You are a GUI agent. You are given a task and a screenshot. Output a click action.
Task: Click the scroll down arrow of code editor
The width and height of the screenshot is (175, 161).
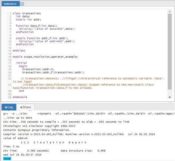pos(170,97)
